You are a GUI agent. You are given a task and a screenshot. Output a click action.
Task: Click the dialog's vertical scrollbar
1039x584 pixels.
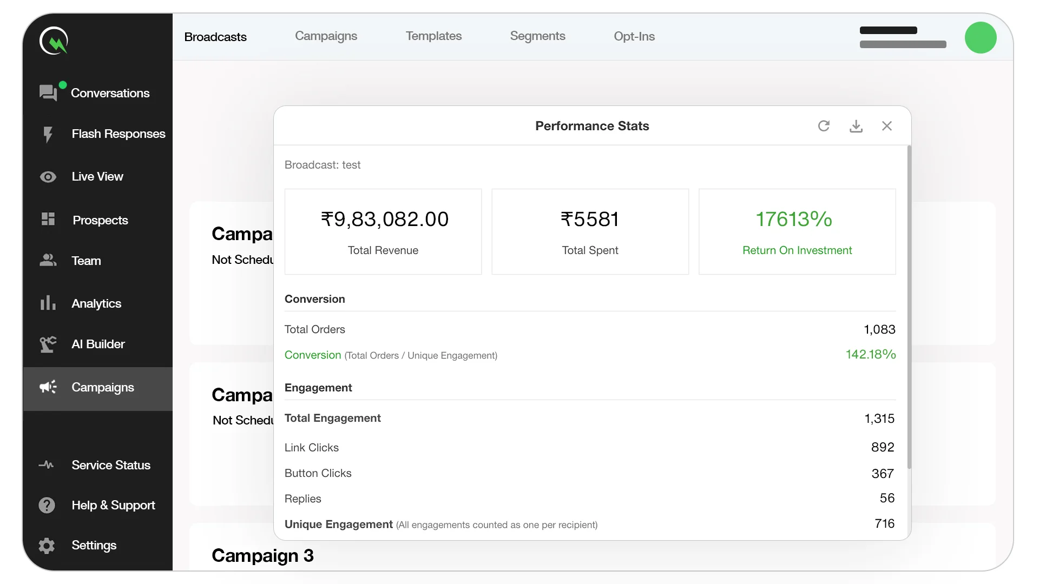click(909, 307)
